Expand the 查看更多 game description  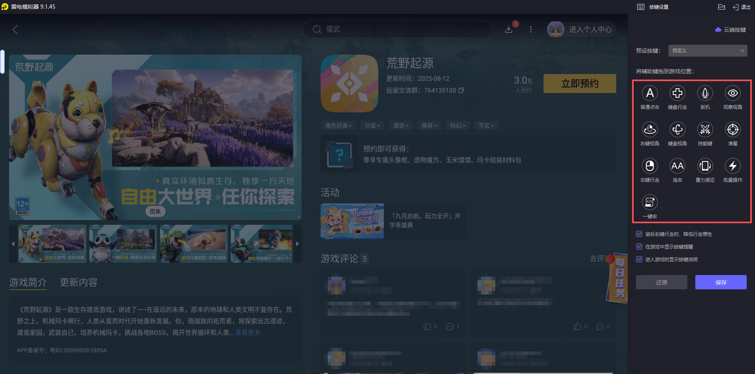pos(247,332)
